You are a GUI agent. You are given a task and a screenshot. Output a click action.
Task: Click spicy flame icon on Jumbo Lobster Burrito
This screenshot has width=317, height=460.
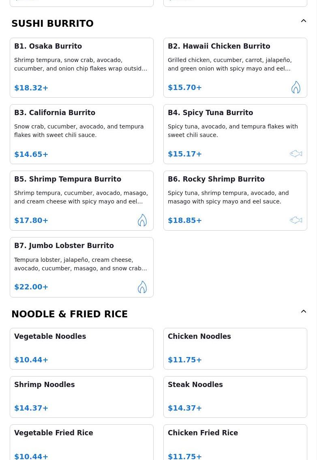point(142,287)
